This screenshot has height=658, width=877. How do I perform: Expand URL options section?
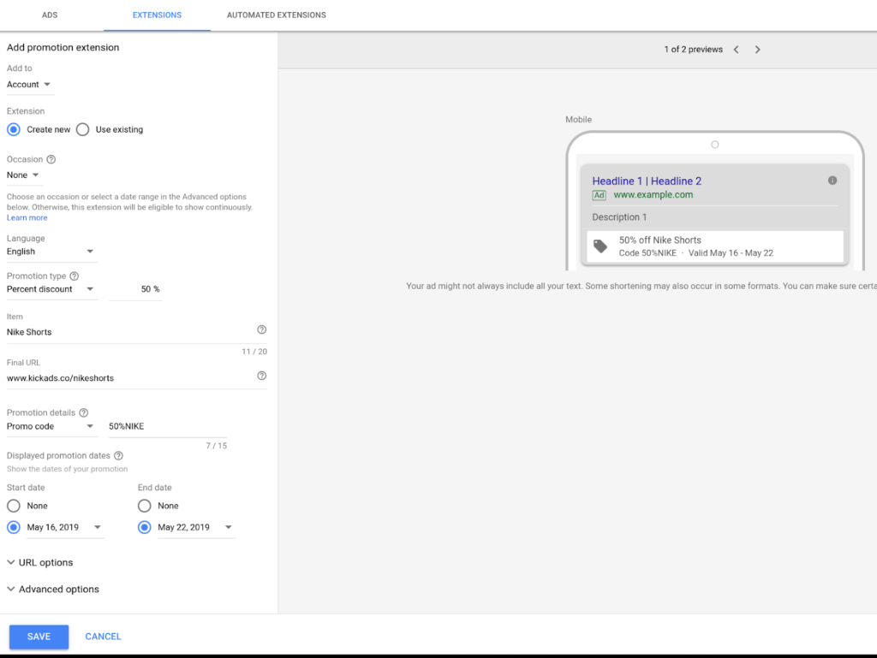tap(39, 562)
